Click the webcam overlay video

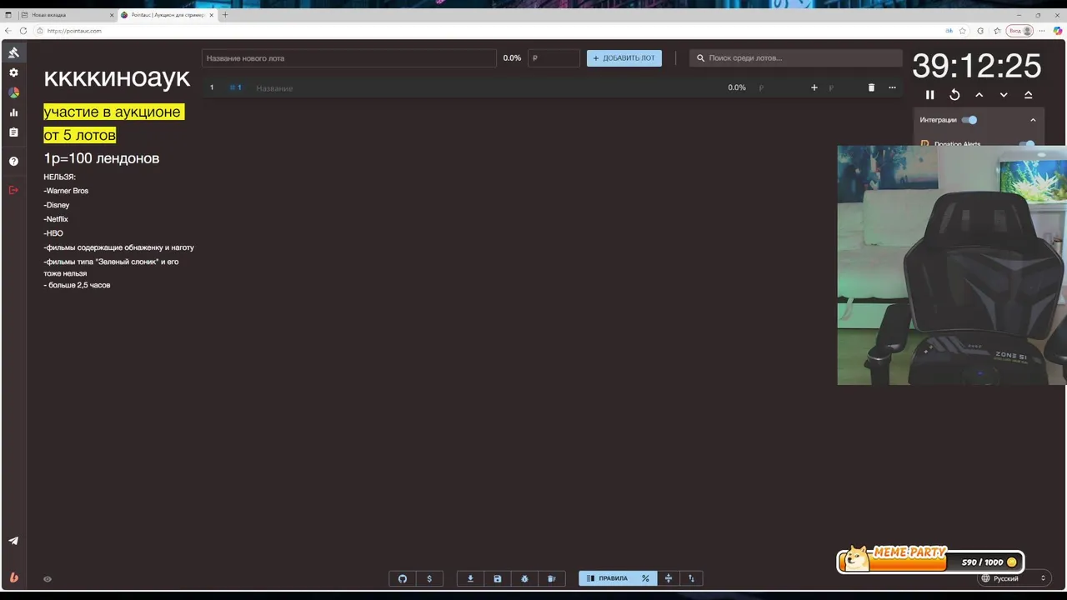click(952, 265)
